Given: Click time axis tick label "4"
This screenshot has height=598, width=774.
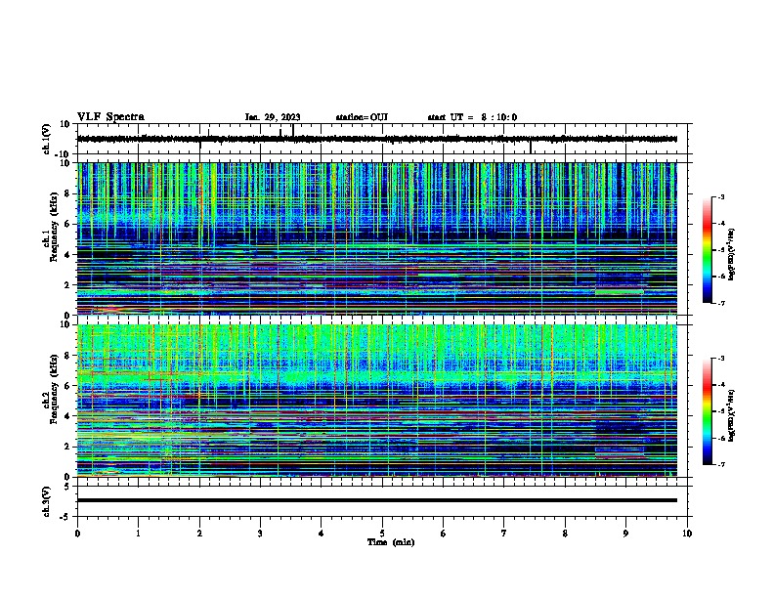Looking at the screenshot, I should click(322, 534).
